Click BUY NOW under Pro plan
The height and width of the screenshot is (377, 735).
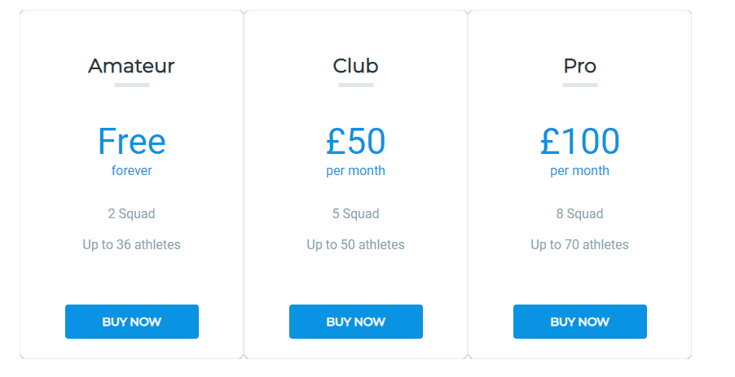pyautogui.click(x=580, y=322)
